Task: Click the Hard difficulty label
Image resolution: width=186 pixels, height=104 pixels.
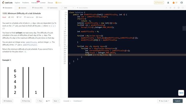Action: coord(4,17)
